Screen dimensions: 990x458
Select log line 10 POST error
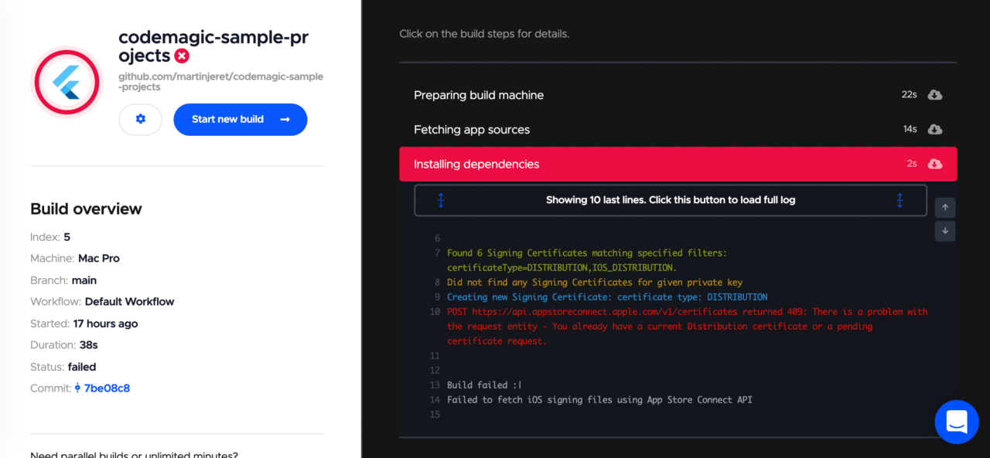688,327
